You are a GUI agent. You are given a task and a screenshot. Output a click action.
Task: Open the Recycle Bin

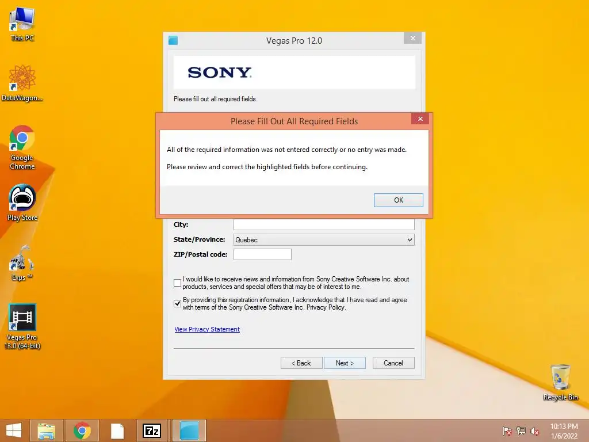tap(560, 382)
